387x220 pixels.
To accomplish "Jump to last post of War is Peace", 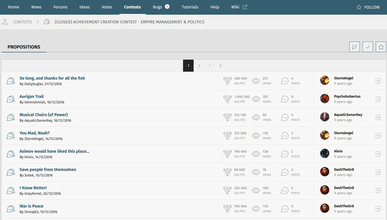I will click(x=377, y=208).
